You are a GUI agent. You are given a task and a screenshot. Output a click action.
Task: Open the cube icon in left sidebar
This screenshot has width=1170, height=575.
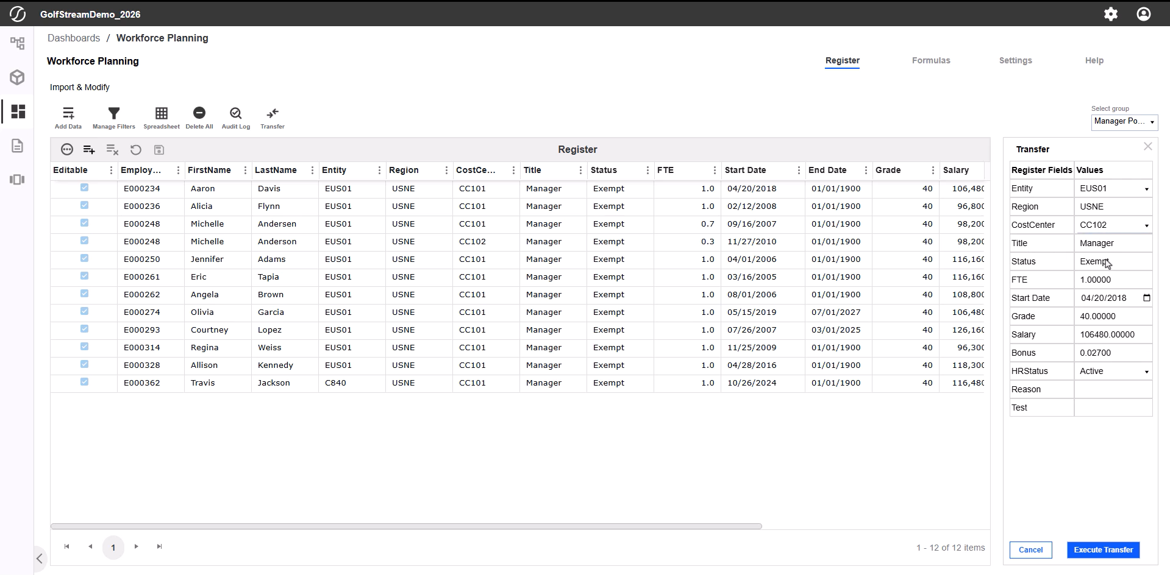tap(18, 77)
